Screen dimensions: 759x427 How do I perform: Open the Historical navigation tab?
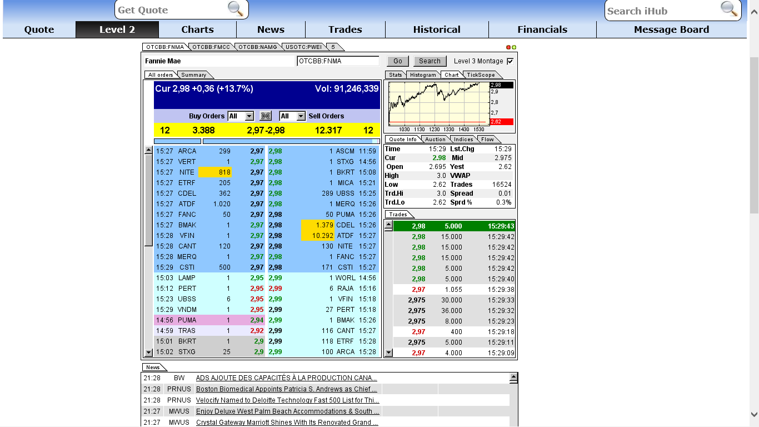coord(437,29)
